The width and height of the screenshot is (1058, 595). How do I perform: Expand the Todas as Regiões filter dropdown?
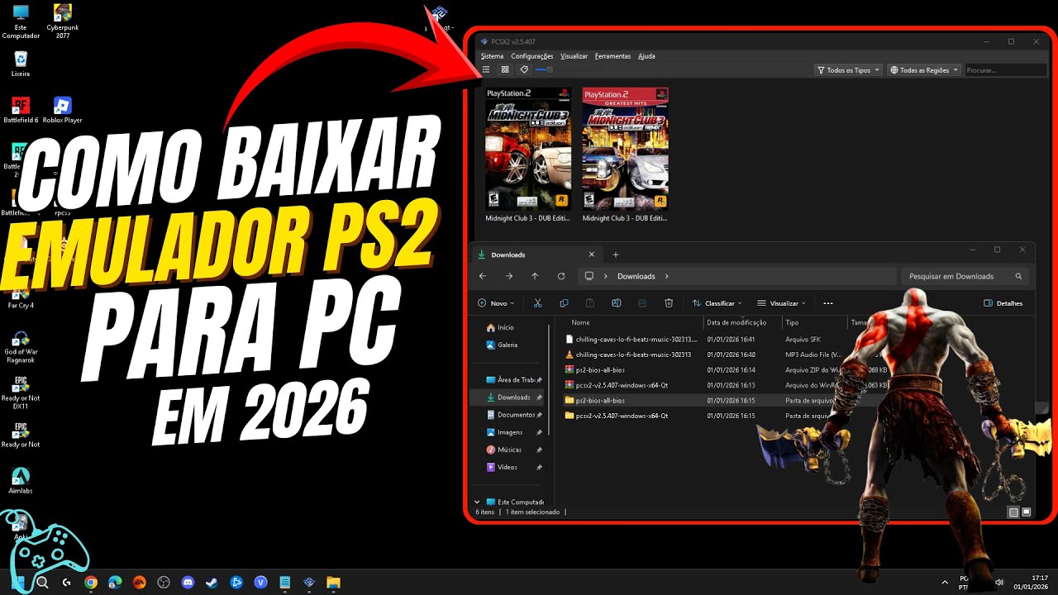coord(923,70)
